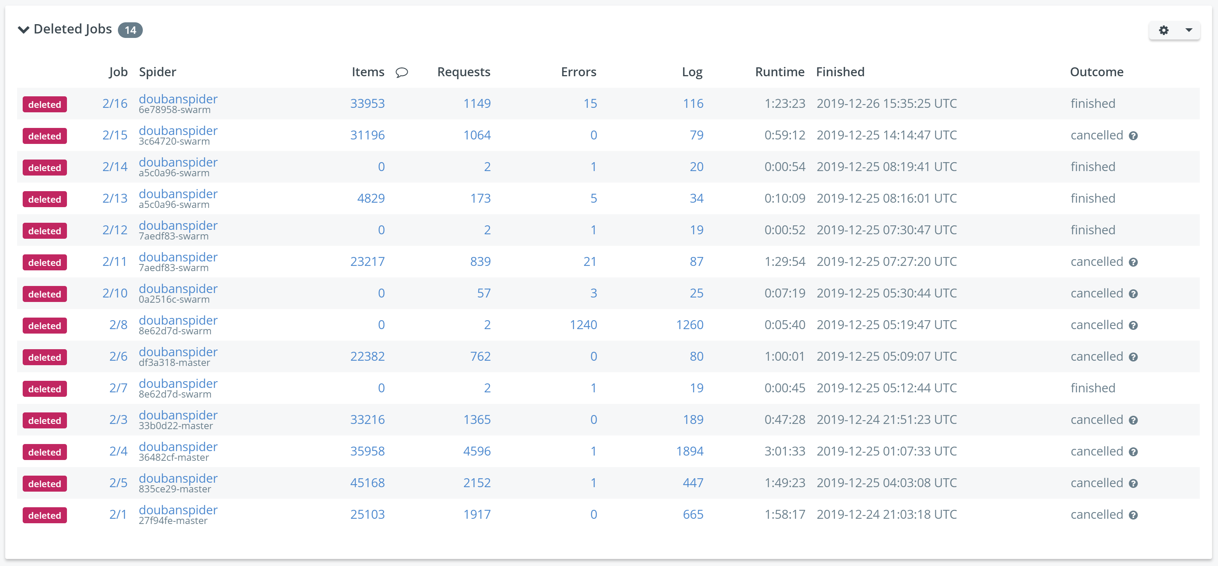Open job 2/3 link
The height and width of the screenshot is (566, 1218).
click(x=118, y=420)
